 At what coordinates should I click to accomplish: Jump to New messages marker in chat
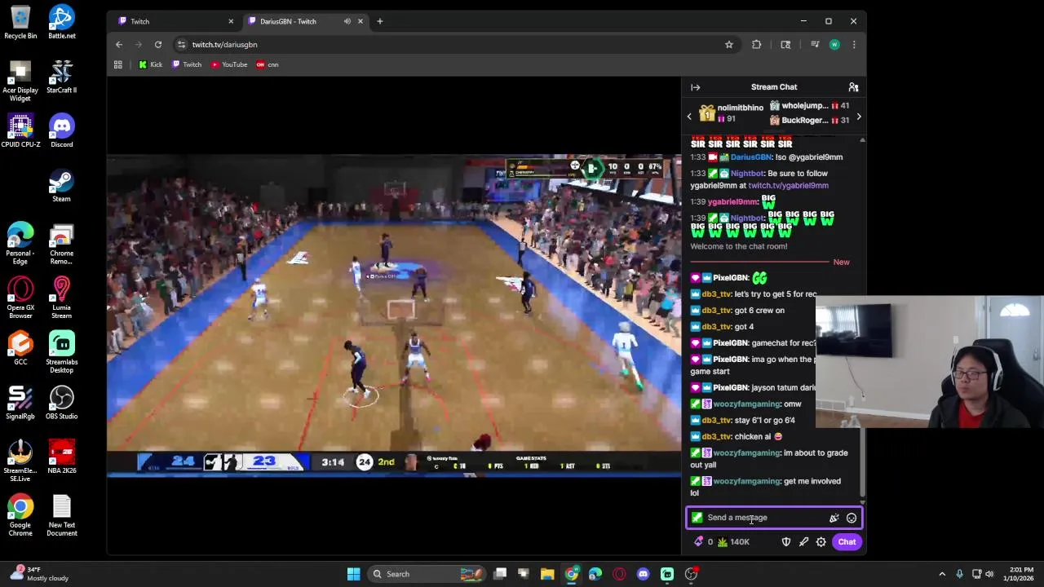point(841,263)
